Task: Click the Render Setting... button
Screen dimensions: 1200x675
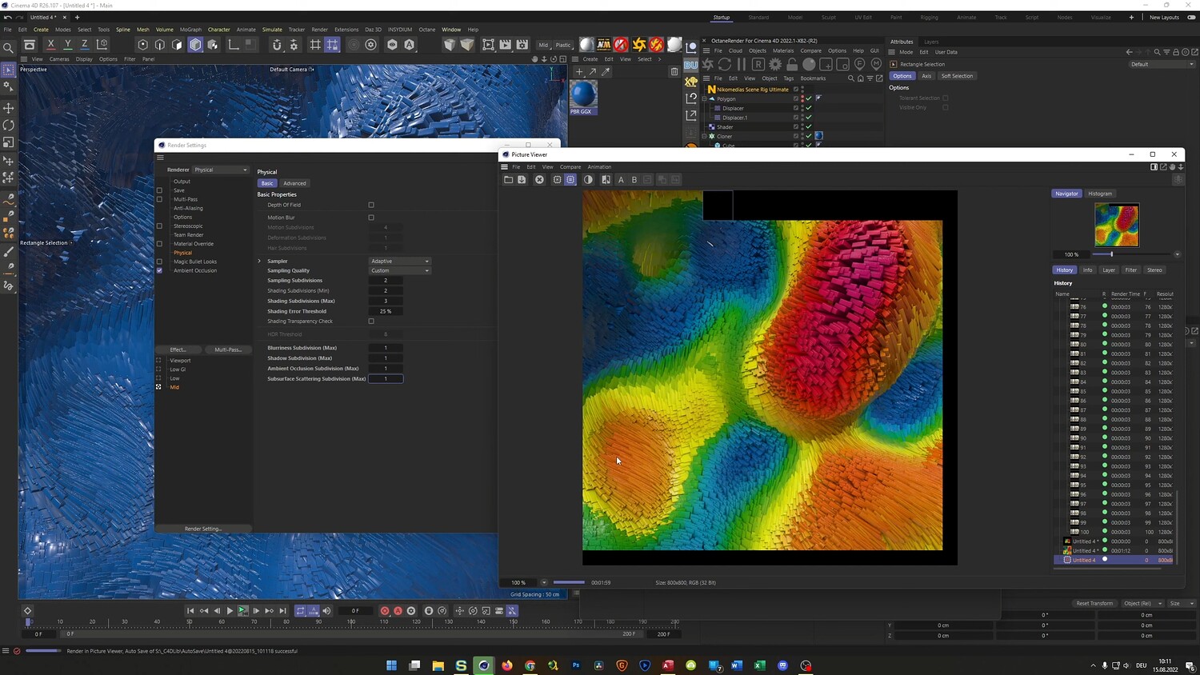Action: pos(203,529)
